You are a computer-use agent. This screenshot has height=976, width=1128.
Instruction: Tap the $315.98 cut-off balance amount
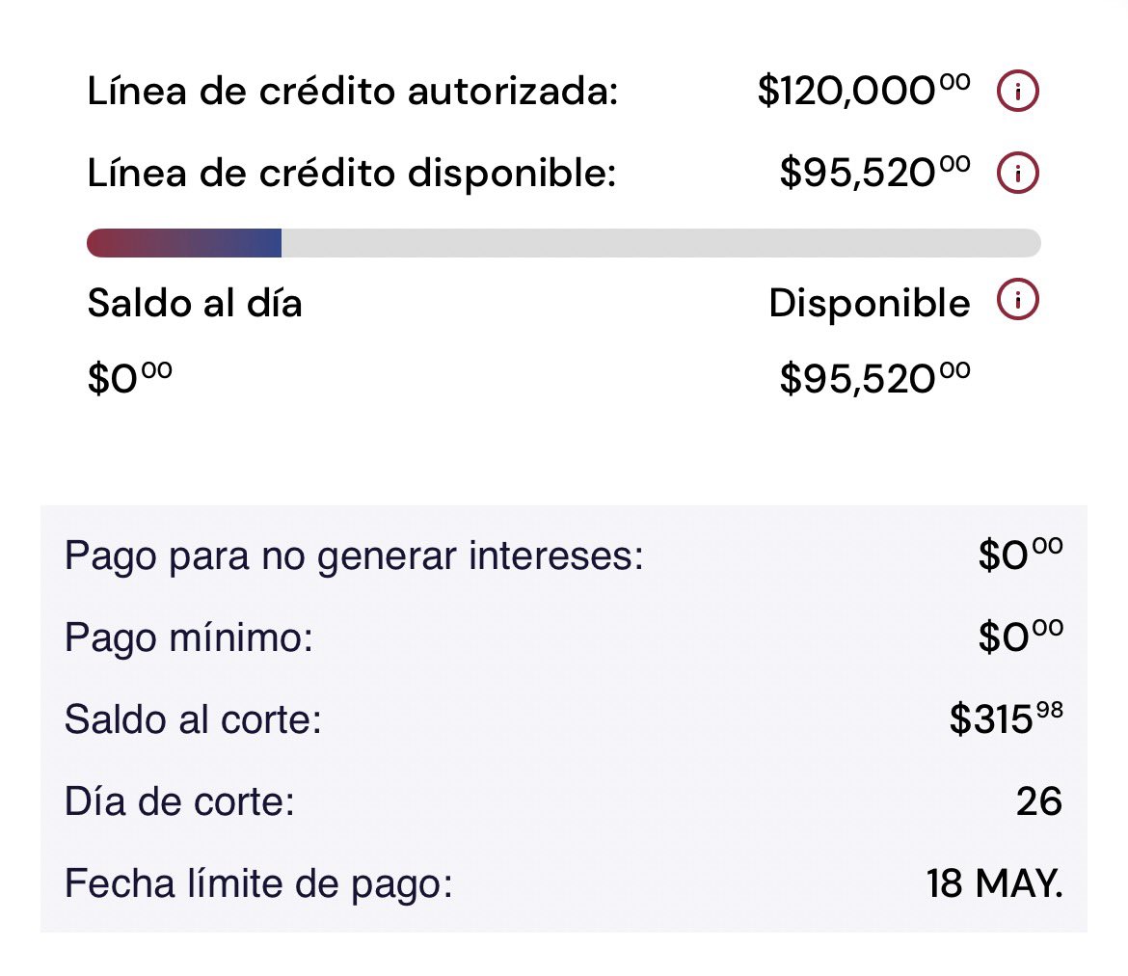(1006, 719)
